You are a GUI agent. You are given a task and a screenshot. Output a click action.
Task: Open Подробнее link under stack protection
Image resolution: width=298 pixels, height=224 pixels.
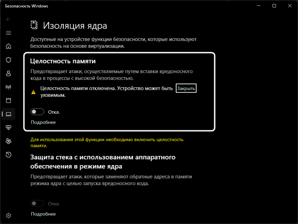click(x=43, y=214)
